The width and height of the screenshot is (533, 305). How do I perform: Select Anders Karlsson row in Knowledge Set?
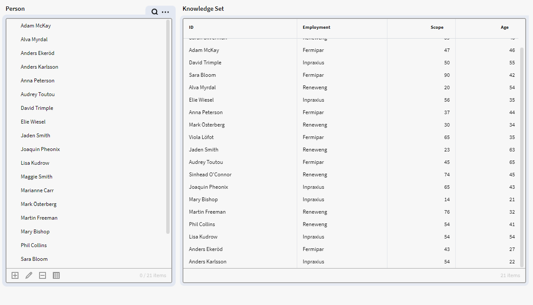click(x=207, y=262)
